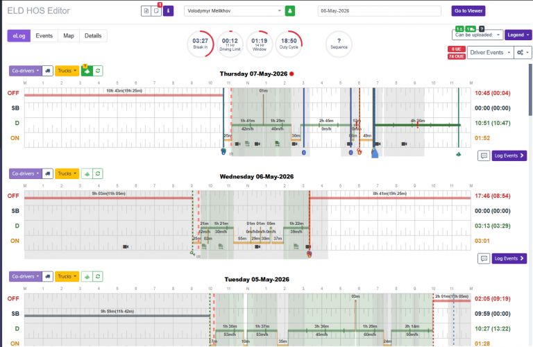Screen dimensions: 533x347
Task: Open the Driver Events dropdown
Action: [490, 52]
